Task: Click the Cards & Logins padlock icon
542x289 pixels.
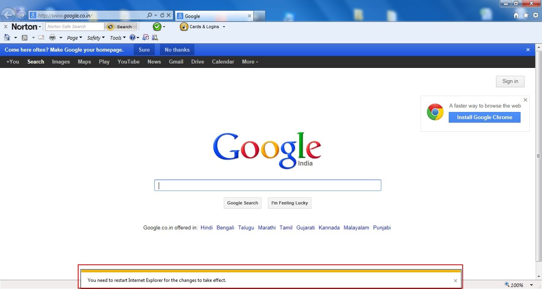Action: (184, 27)
